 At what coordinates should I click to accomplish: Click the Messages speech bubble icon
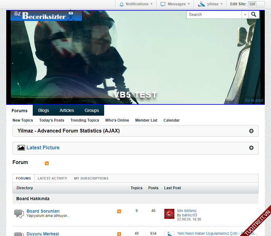[x=163, y=4]
